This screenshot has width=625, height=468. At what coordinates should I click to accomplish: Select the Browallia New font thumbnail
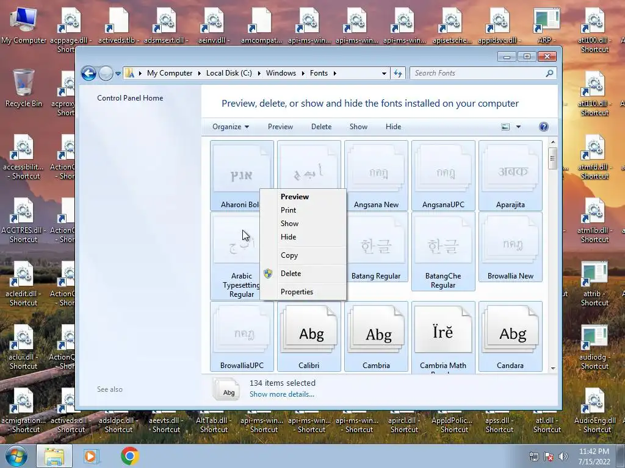pos(511,247)
